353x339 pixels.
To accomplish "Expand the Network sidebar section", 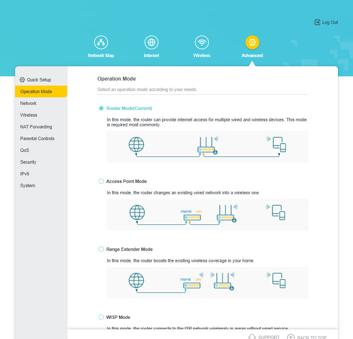I will [x=29, y=103].
